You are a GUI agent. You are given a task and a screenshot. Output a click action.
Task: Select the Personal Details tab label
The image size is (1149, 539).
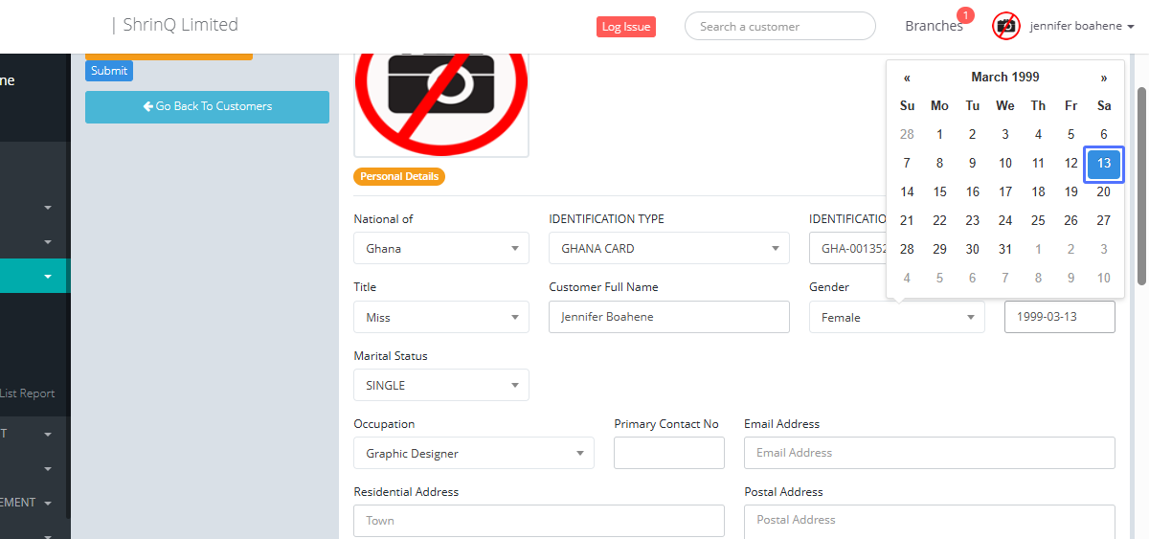(x=399, y=176)
